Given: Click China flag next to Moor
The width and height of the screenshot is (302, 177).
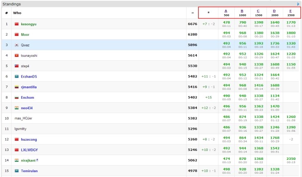Looking at the screenshot, I should 17,34.
